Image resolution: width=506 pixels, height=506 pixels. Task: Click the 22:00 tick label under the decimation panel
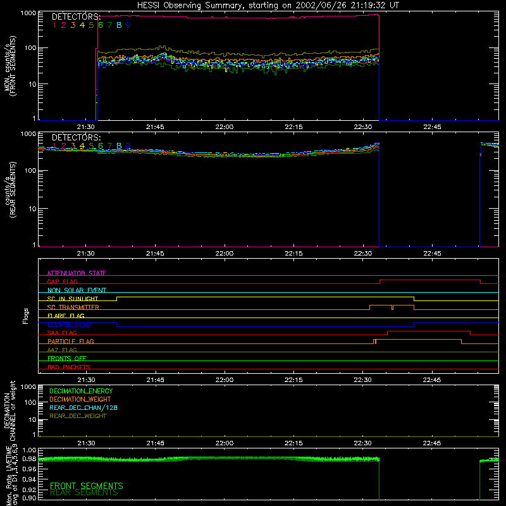[225, 443]
